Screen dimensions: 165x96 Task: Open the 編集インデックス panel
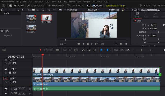(x=56, y=6)
